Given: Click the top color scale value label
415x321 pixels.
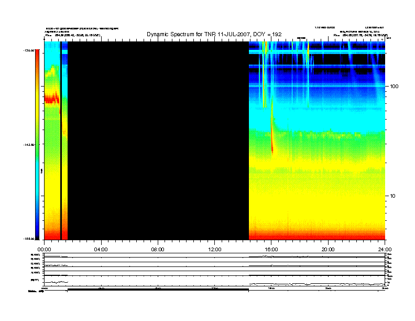Looking at the screenshot, I should [x=29, y=50].
